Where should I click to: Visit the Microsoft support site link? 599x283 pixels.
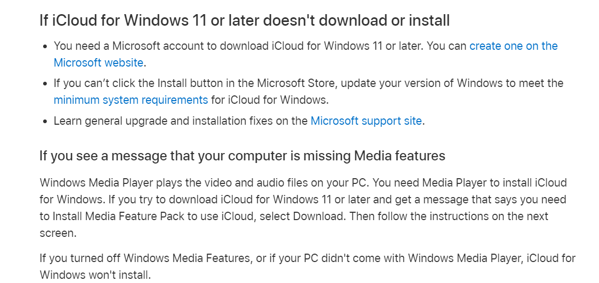(x=366, y=121)
